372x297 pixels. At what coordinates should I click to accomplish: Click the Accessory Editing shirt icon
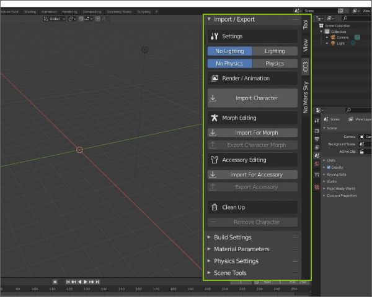[x=215, y=160]
